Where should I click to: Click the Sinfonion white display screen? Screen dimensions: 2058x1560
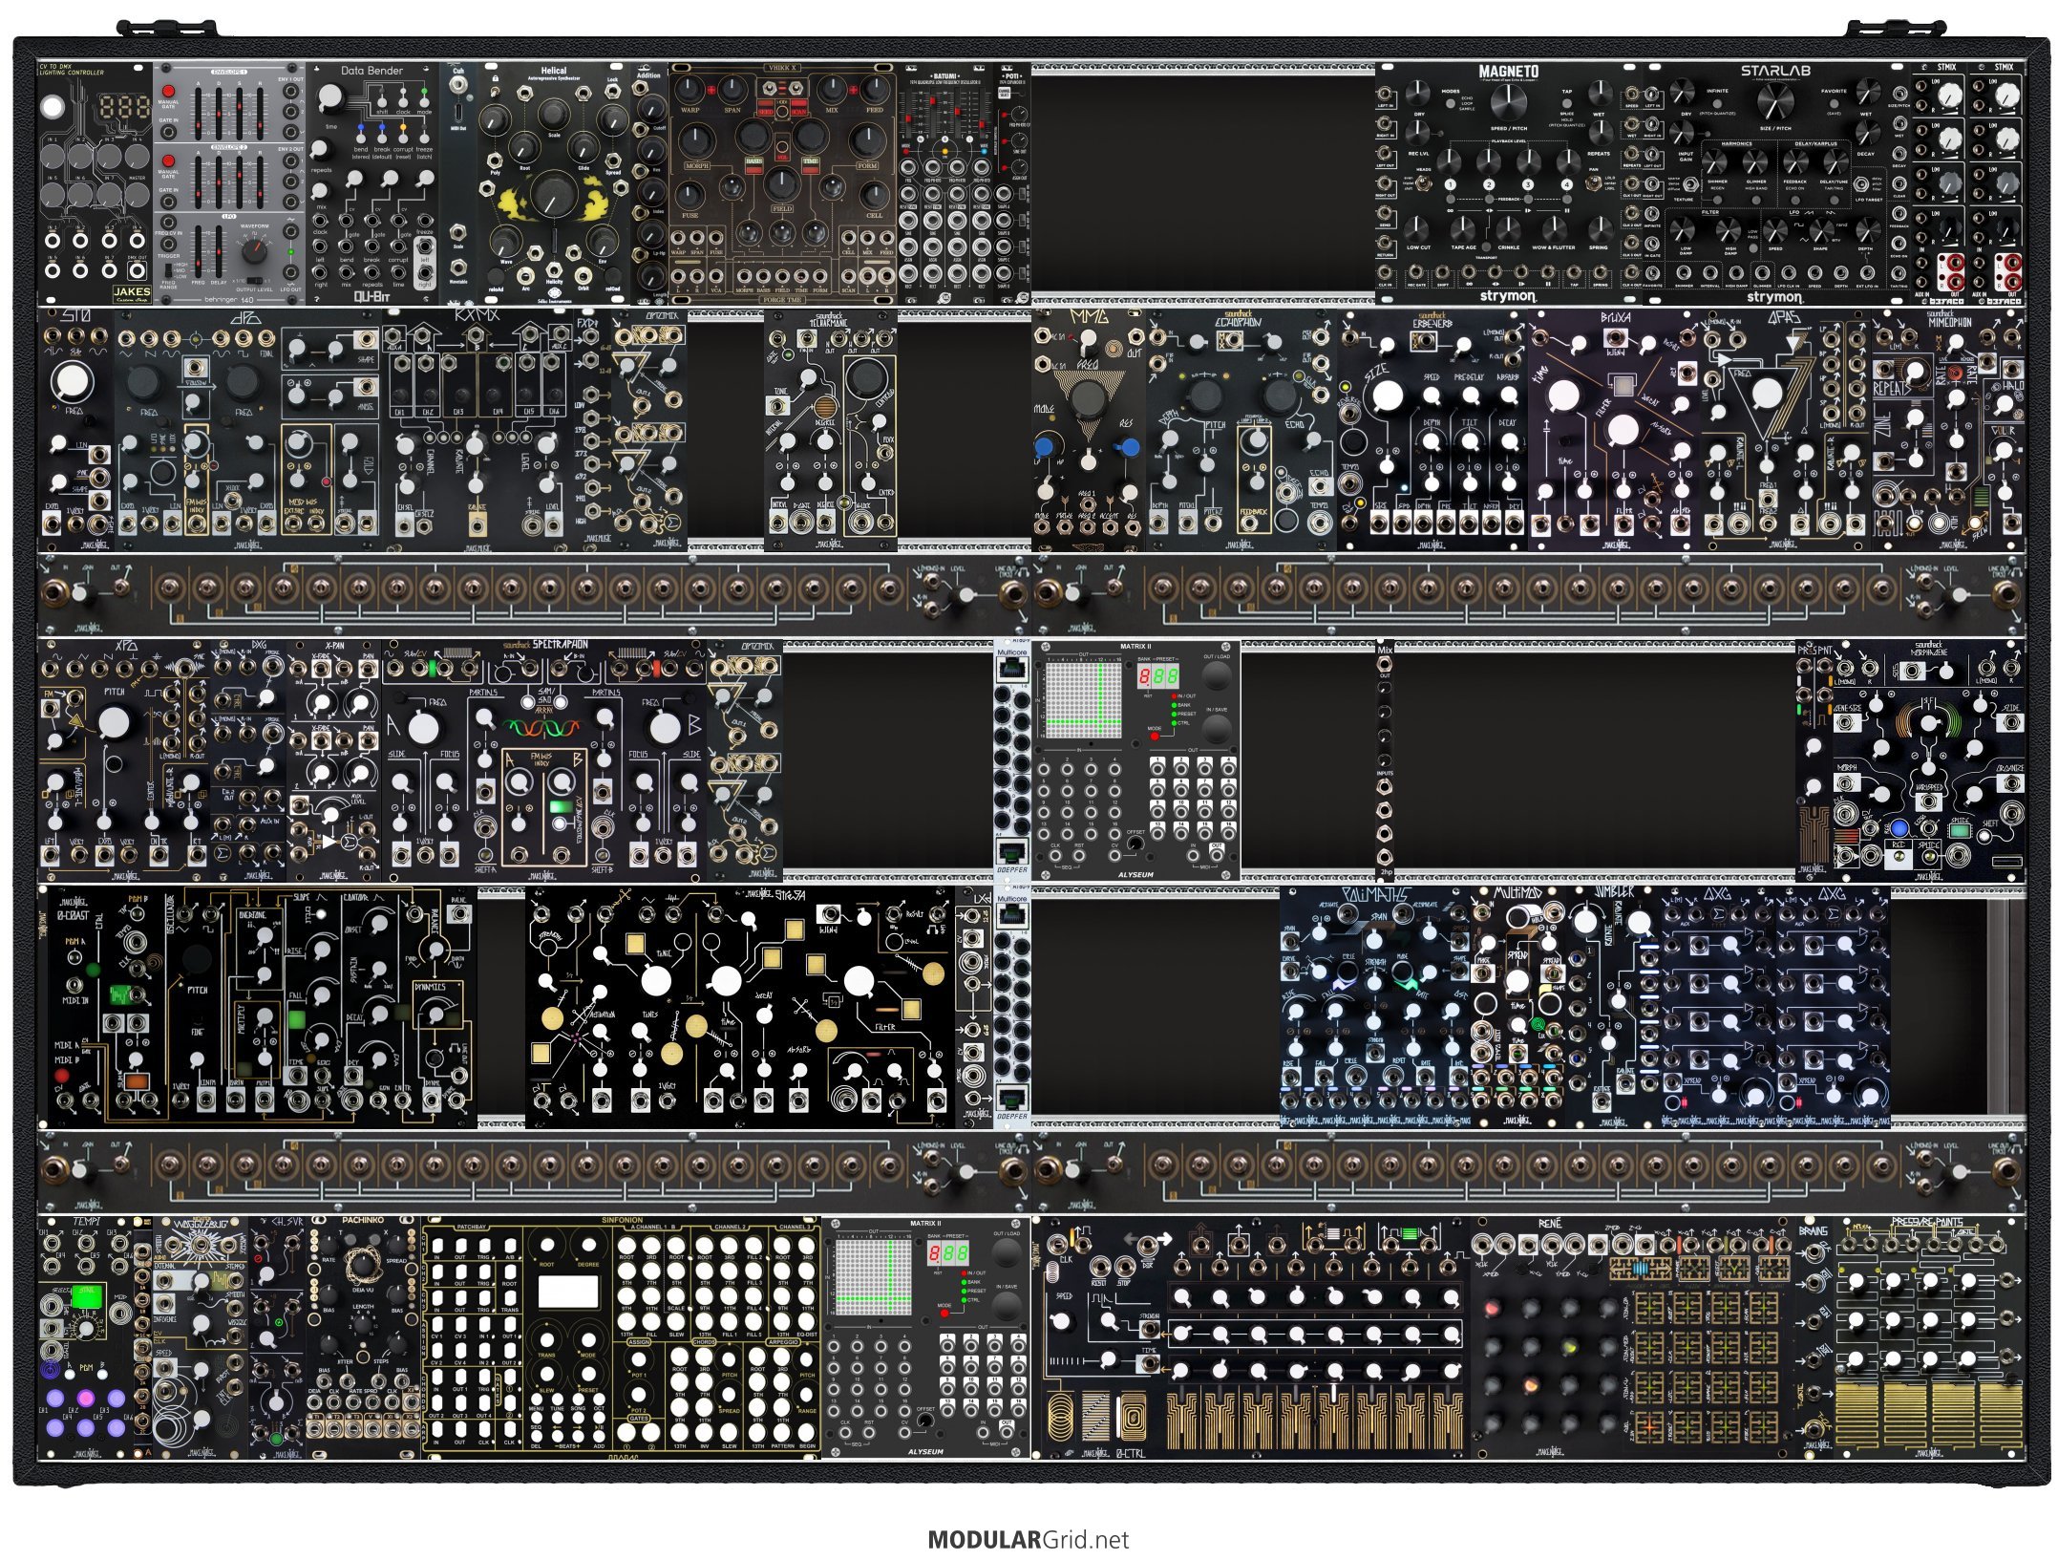(x=566, y=1292)
